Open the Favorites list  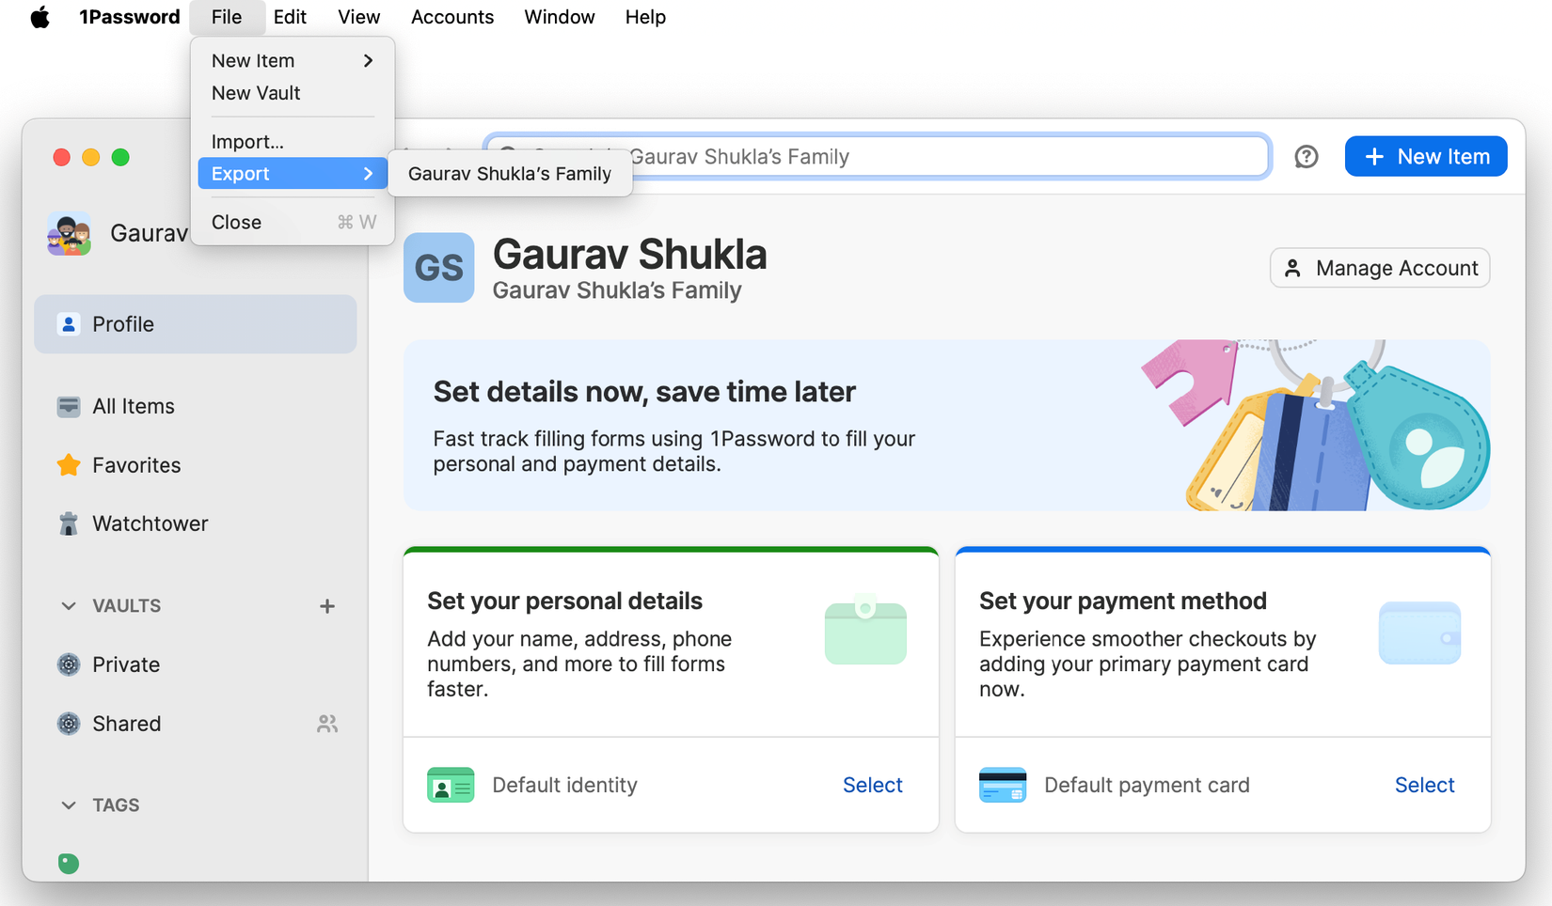click(x=136, y=464)
